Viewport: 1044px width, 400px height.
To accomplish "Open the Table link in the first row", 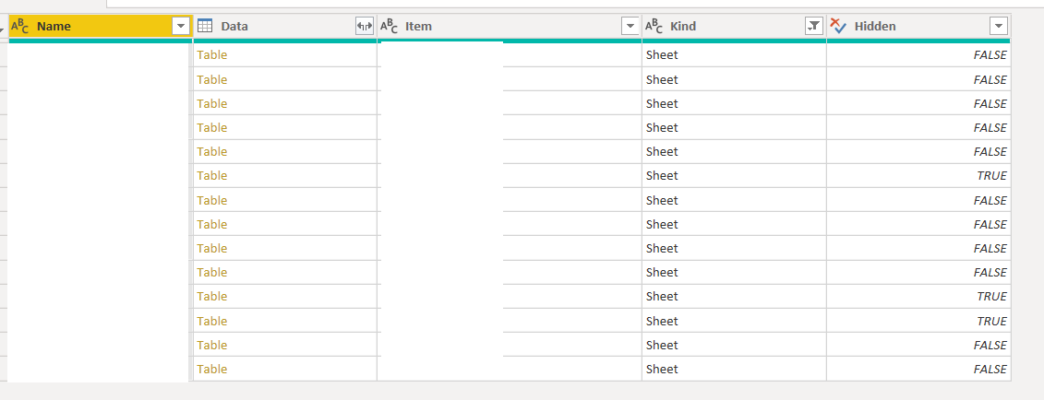I will click(x=212, y=55).
